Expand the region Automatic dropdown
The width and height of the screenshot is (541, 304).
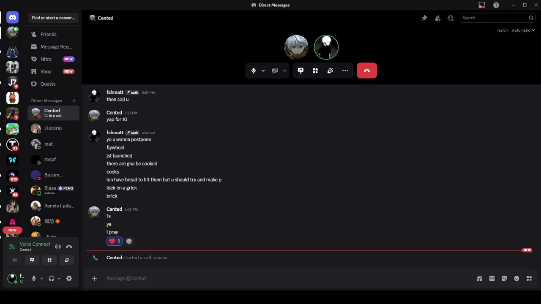pyautogui.click(x=523, y=30)
